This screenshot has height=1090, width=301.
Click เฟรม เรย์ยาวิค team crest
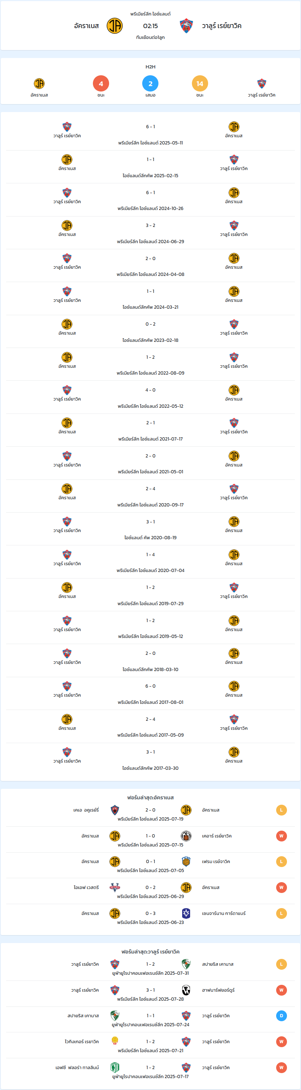coord(186,862)
